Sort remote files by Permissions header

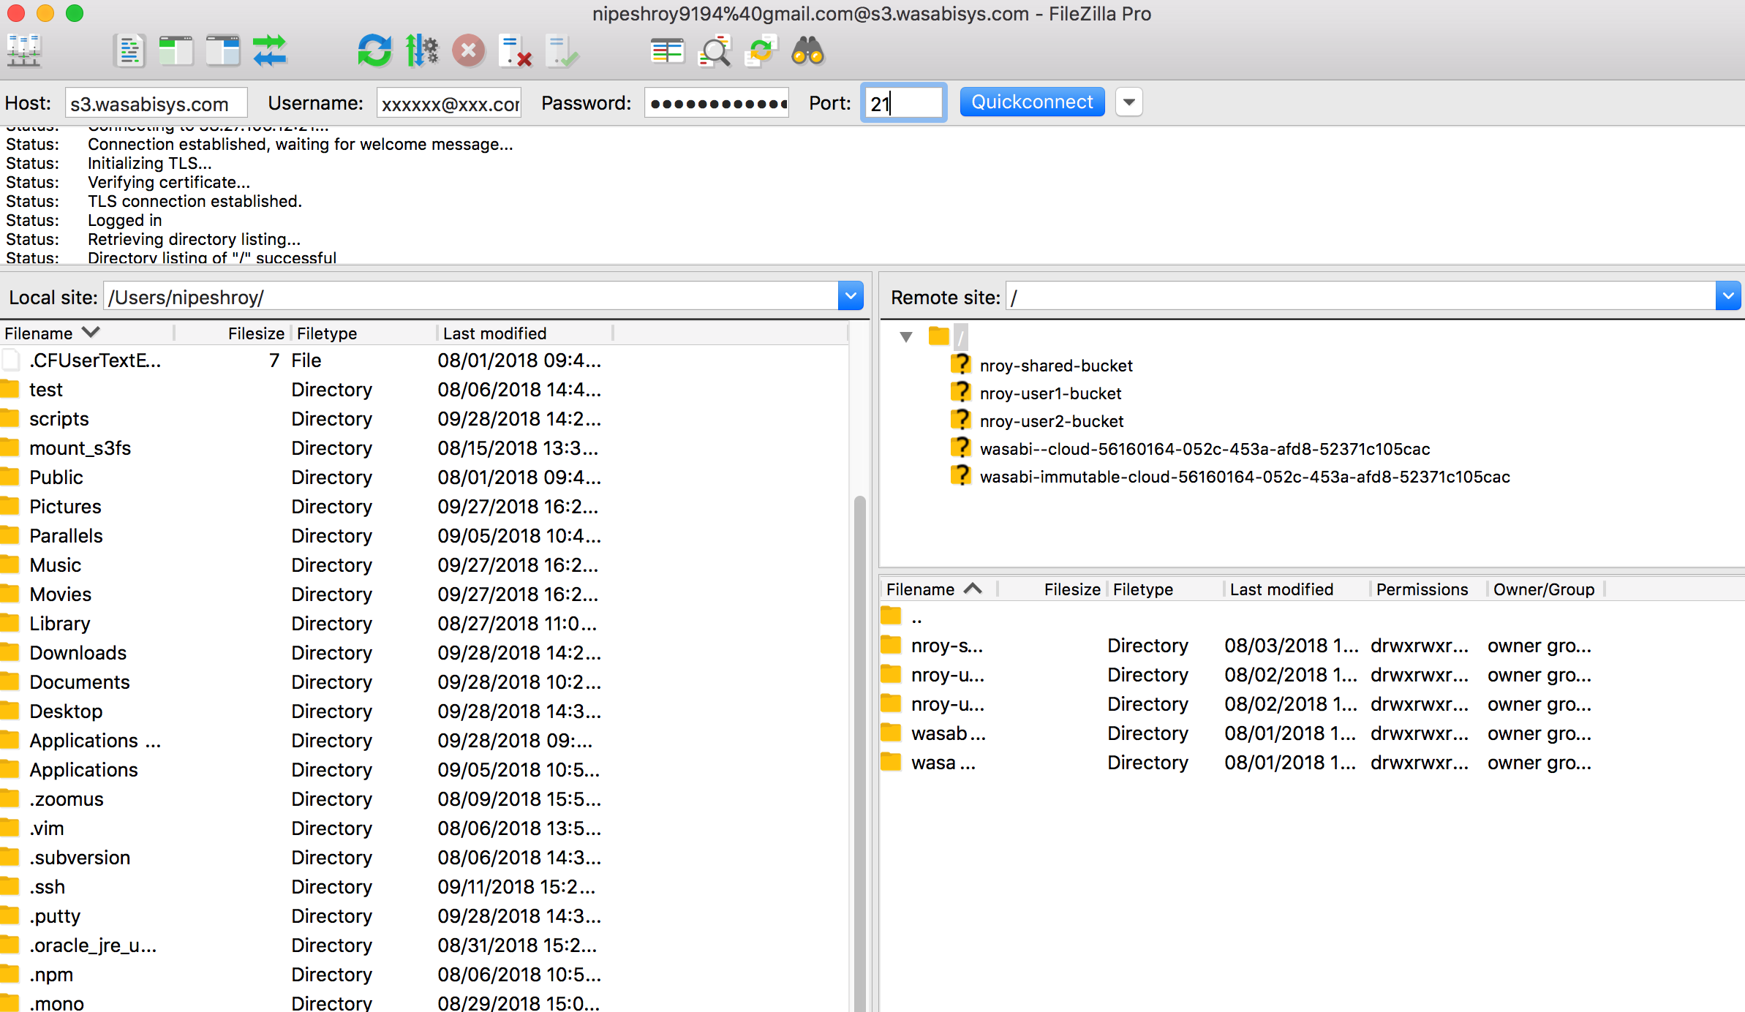coord(1428,589)
